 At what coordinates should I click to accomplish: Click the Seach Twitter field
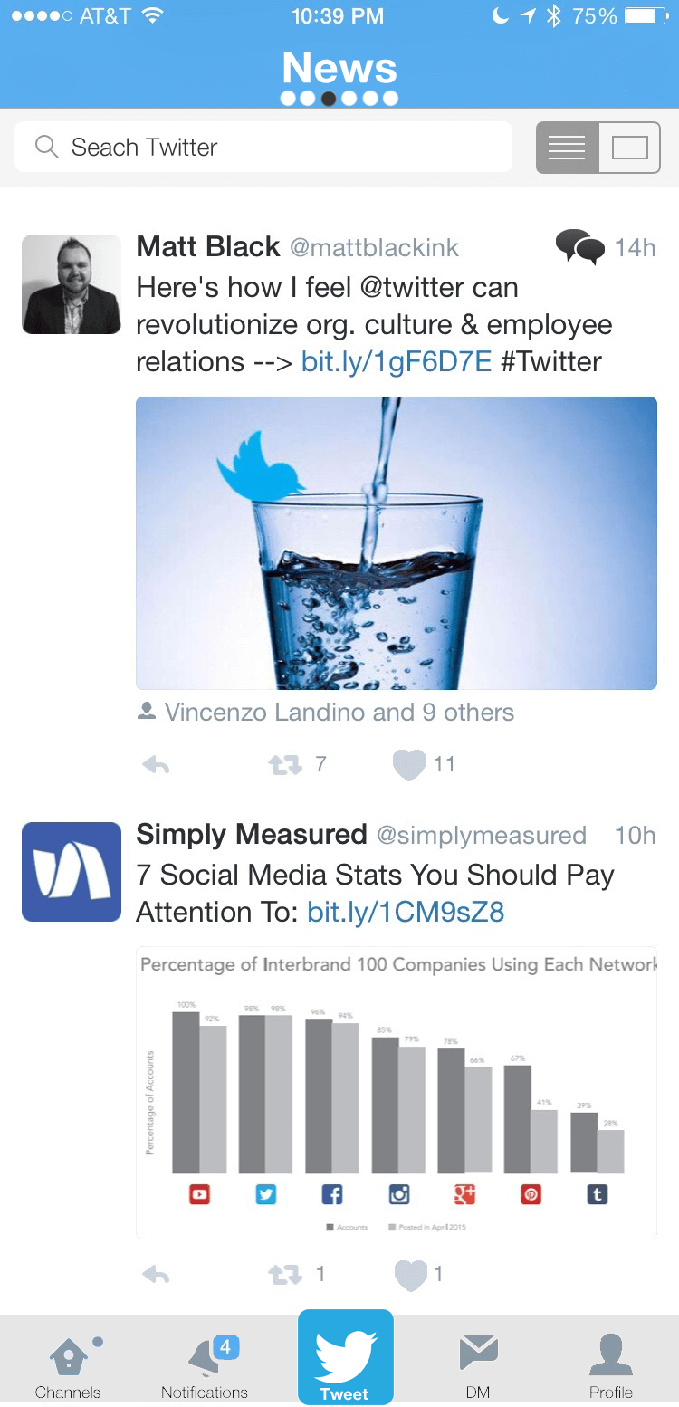pos(263,147)
